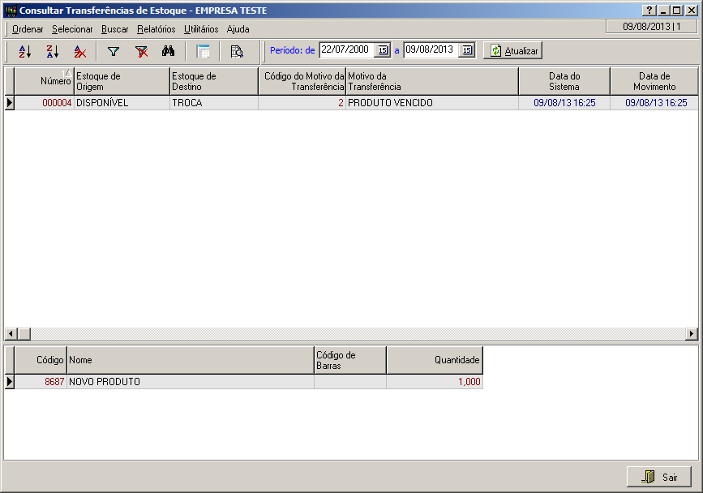Open the Utilitários menu
The width and height of the screenshot is (703, 493).
(x=201, y=28)
